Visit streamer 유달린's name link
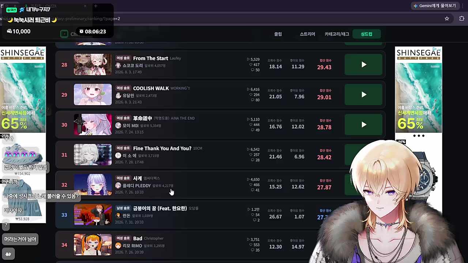468x263 pixels. [128, 95]
